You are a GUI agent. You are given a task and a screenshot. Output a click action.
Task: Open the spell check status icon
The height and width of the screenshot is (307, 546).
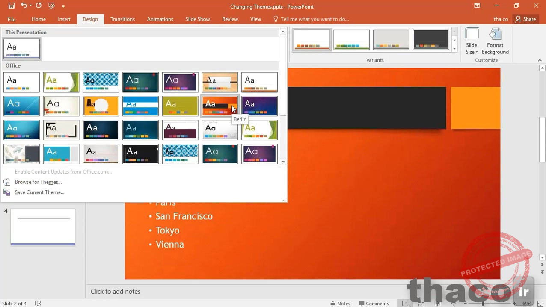[x=38, y=304]
